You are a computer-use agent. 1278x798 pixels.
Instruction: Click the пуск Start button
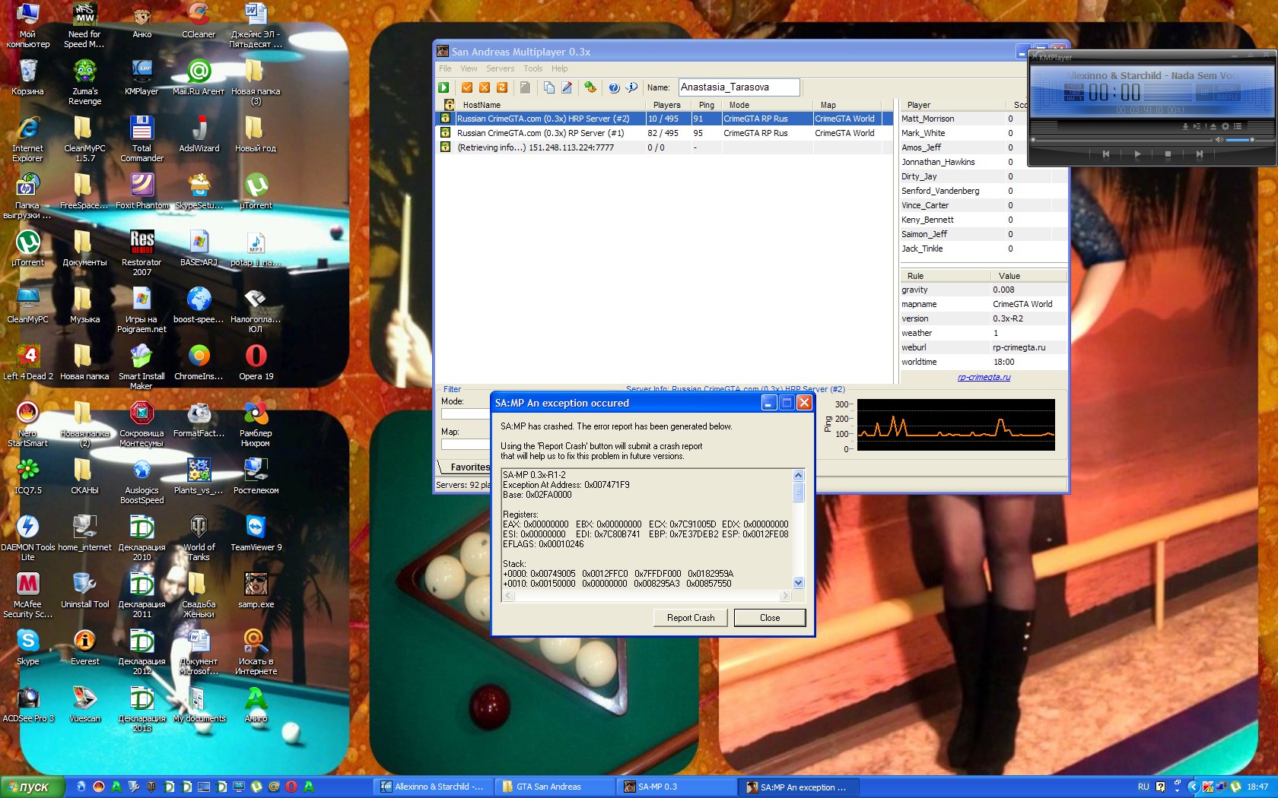[31, 787]
